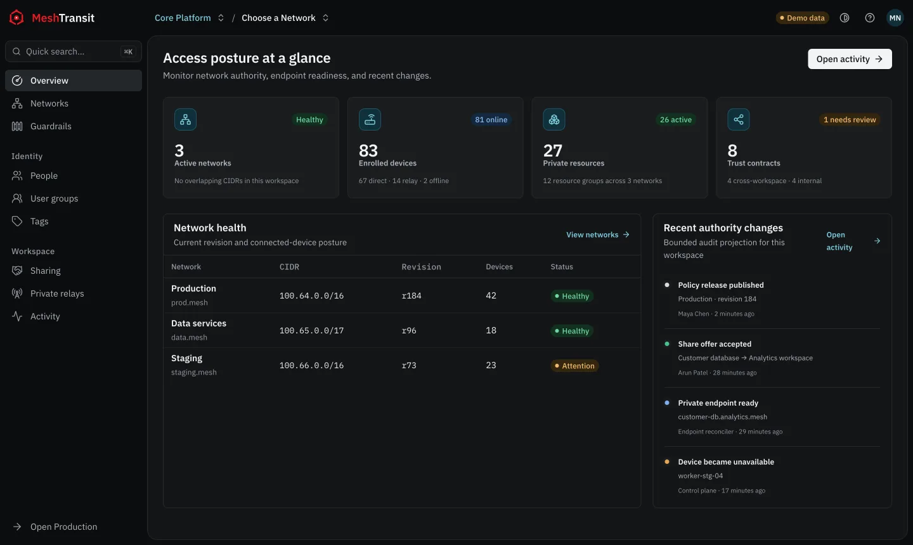The height and width of the screenshot is (545, 913).
Task: Open the Choose a Network dropdown
Action: pos(285,18)
